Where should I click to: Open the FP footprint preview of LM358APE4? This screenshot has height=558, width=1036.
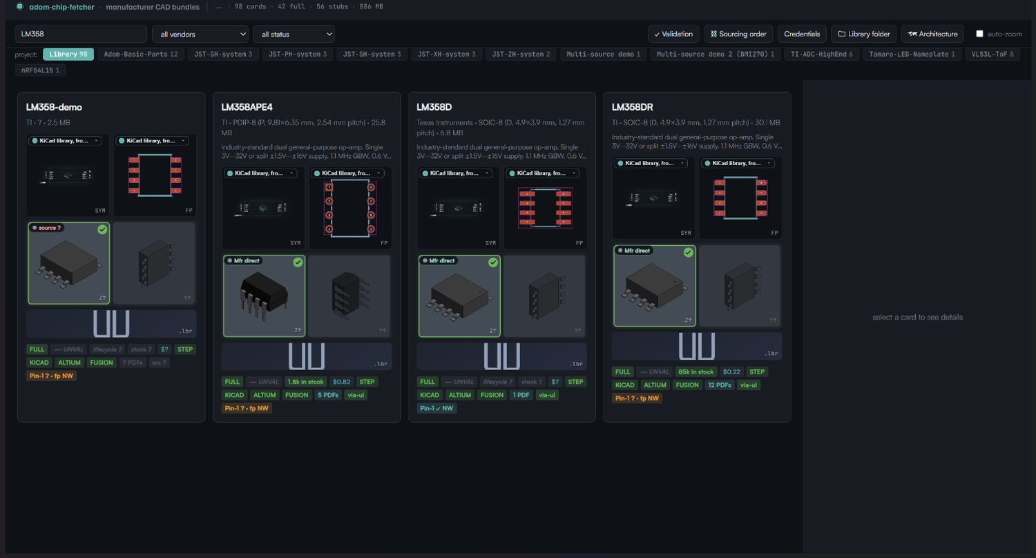[350, 208]
